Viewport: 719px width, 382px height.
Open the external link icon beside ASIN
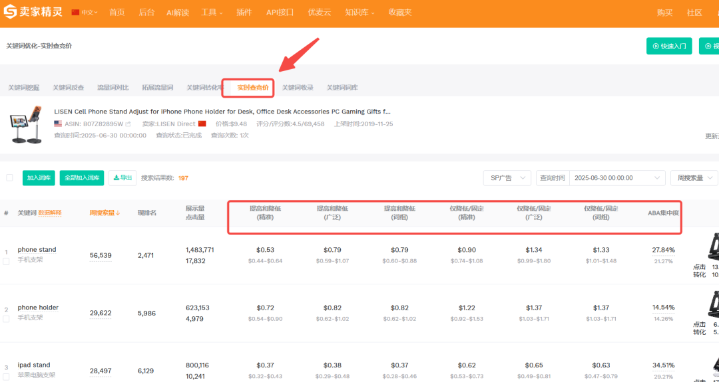(128, 124)
